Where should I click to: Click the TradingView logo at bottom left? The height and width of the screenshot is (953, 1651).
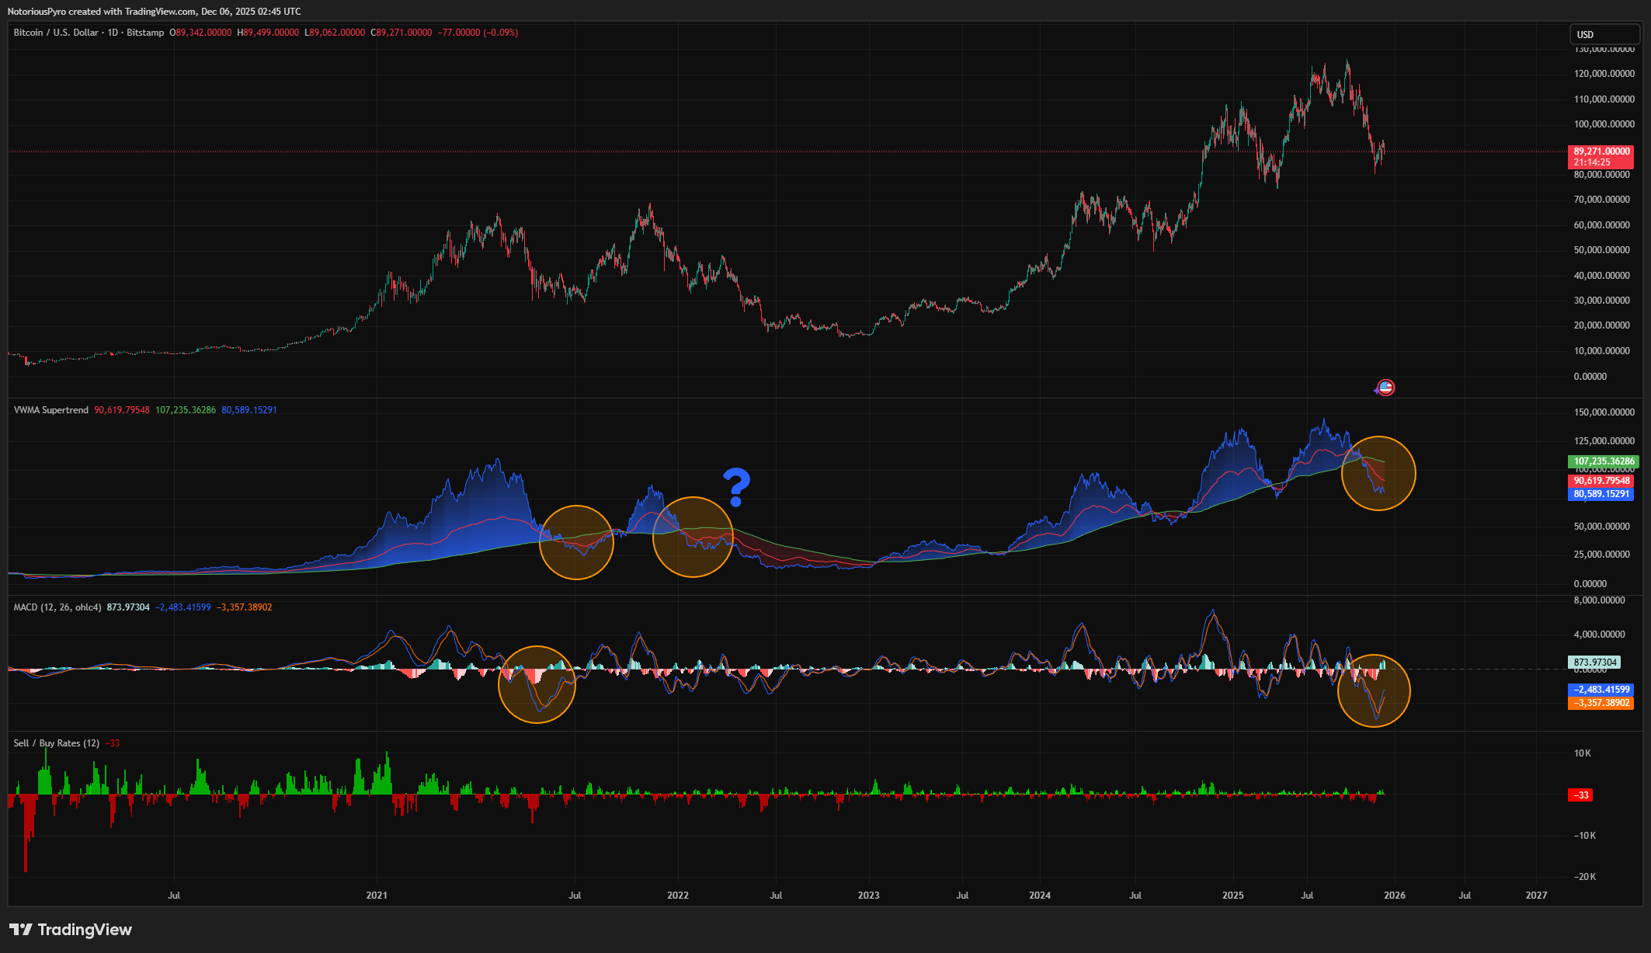point(71,930)
